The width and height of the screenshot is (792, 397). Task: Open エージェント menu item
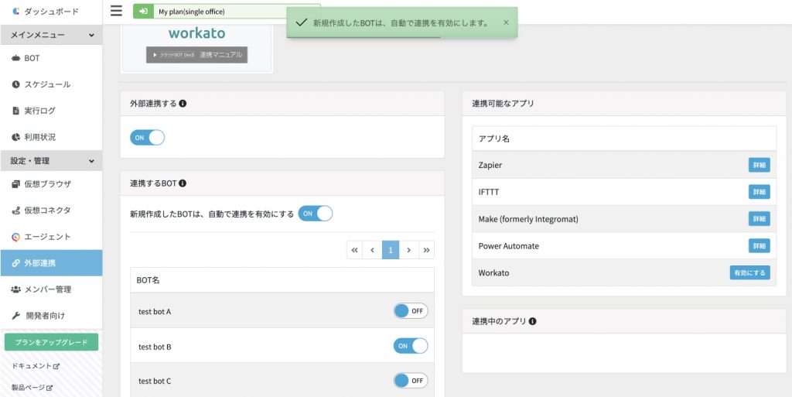(51, 237)
